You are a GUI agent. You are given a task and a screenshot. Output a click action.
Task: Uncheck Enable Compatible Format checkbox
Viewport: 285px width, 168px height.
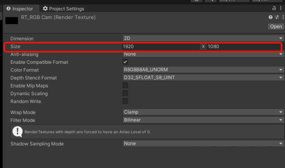[x=125, y=62]
